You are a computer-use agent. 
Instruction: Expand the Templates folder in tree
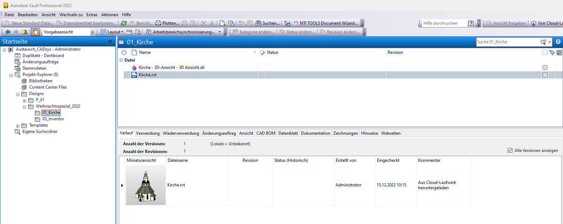pos(18,126)
